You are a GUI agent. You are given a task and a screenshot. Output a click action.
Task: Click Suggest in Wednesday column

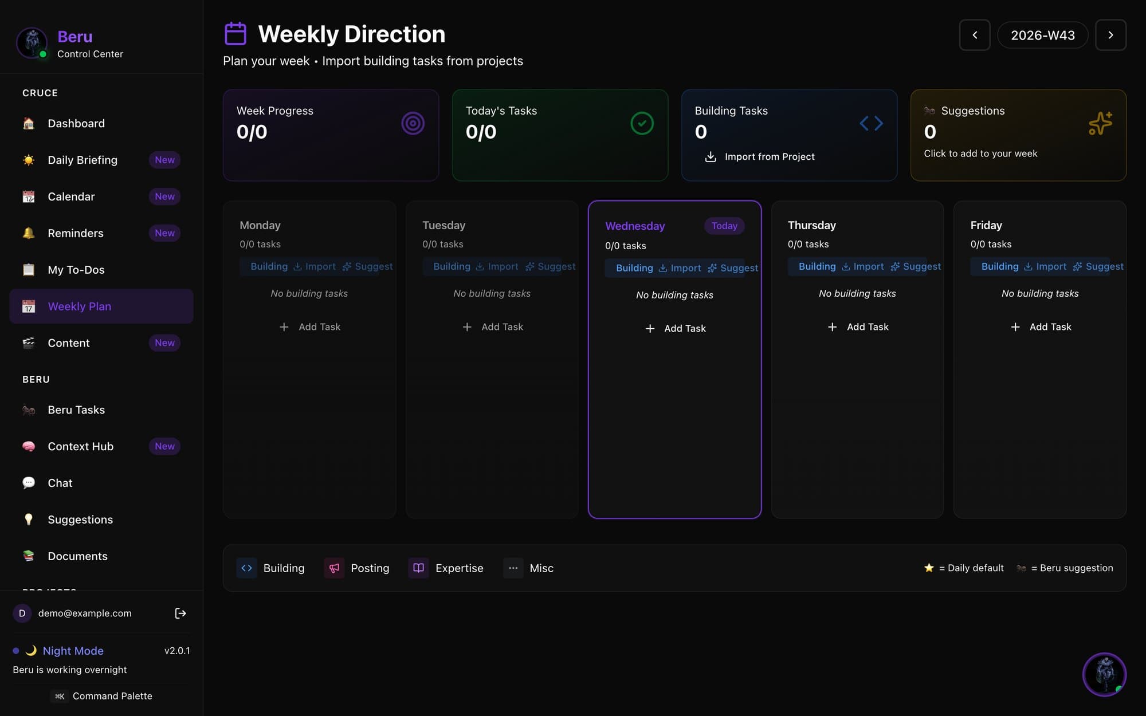pos(733,268)
